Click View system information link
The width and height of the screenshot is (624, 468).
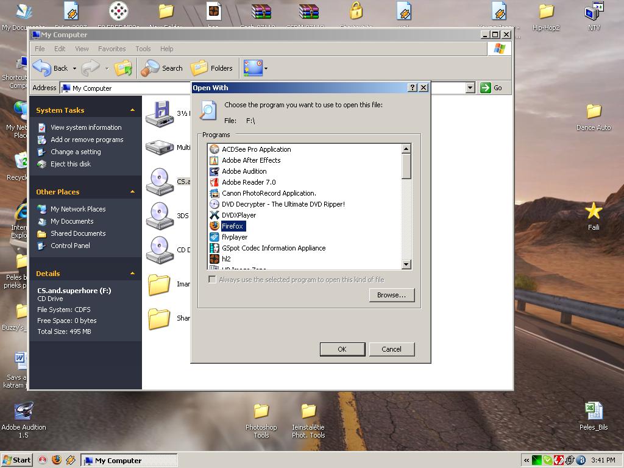[x=86, y=127]
